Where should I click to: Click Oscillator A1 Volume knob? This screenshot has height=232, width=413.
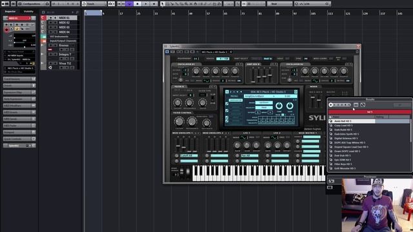(x=196, y=71)
